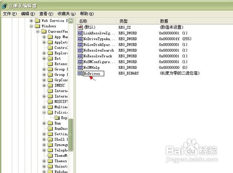
Task: Click the NoDriveTypeAu... DWORD value icon
Action: click(80, 39)
